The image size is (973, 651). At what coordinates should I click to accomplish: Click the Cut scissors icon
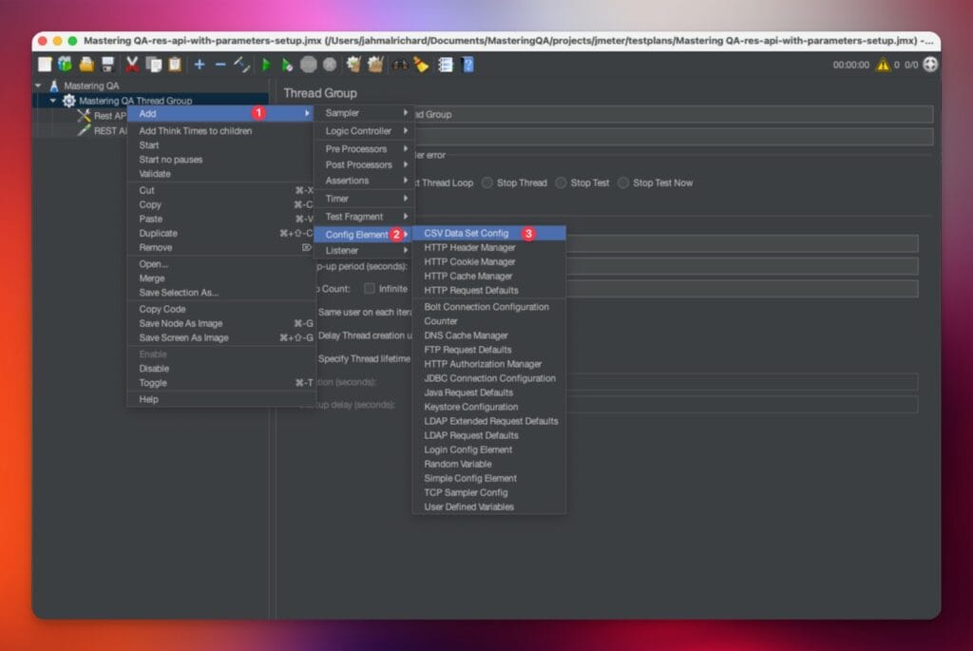tap(131, 65)
